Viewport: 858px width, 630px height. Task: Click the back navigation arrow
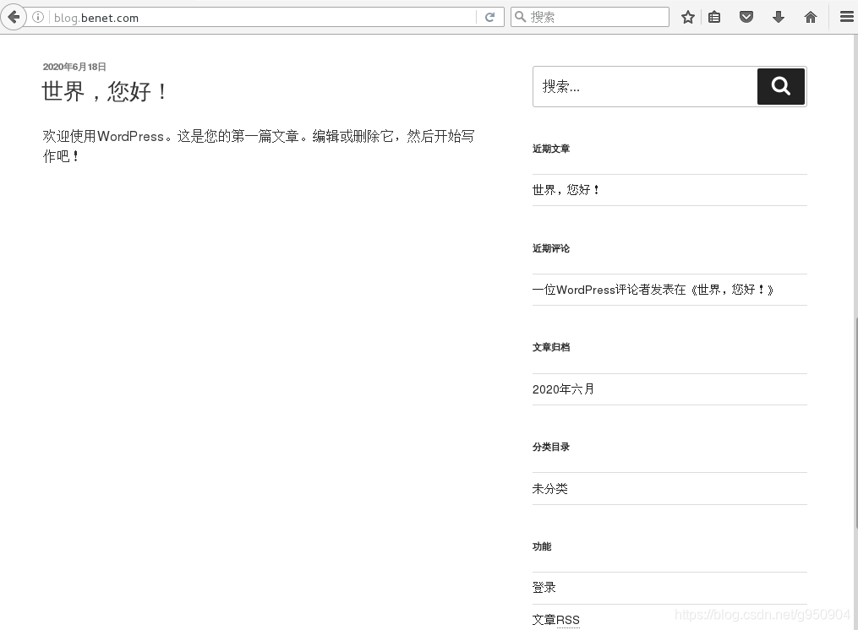pyautogui.click(x=14, y=17)
